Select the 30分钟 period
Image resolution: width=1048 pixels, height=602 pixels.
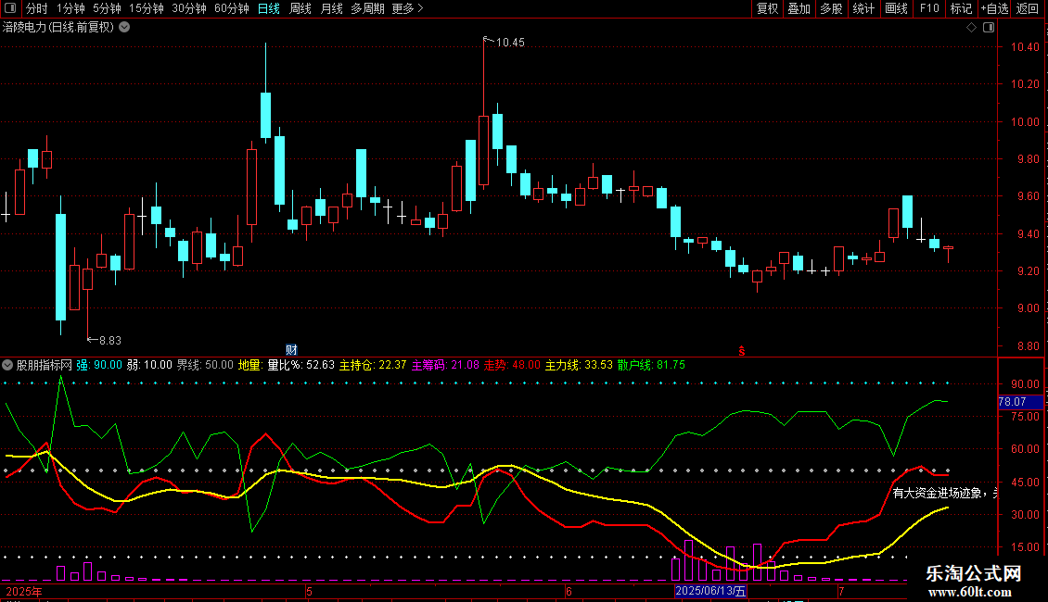pos(189,8)
